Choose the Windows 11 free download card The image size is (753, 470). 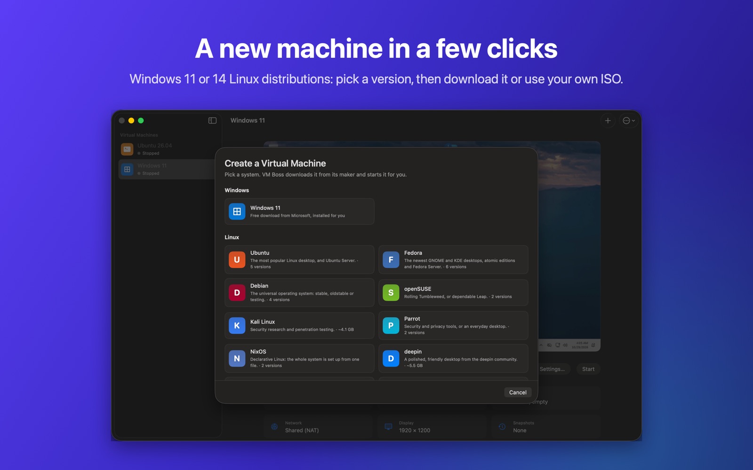click(x=299, y=211)
